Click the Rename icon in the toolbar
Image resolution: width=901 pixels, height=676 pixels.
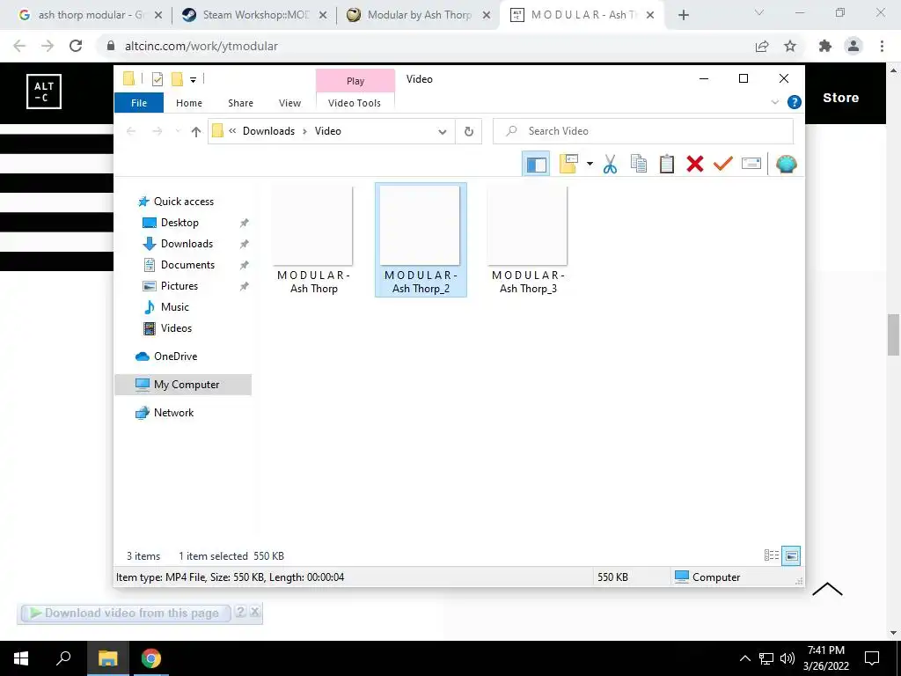(x=751, y=164)
